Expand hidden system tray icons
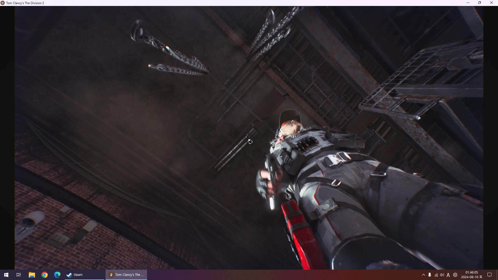Viewport: 498px width, 280px height. [x=424, y=275]
